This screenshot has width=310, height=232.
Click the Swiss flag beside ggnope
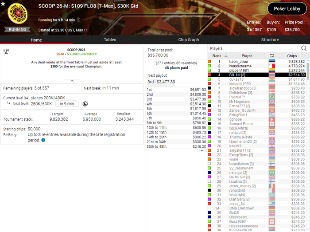point(272,119)
